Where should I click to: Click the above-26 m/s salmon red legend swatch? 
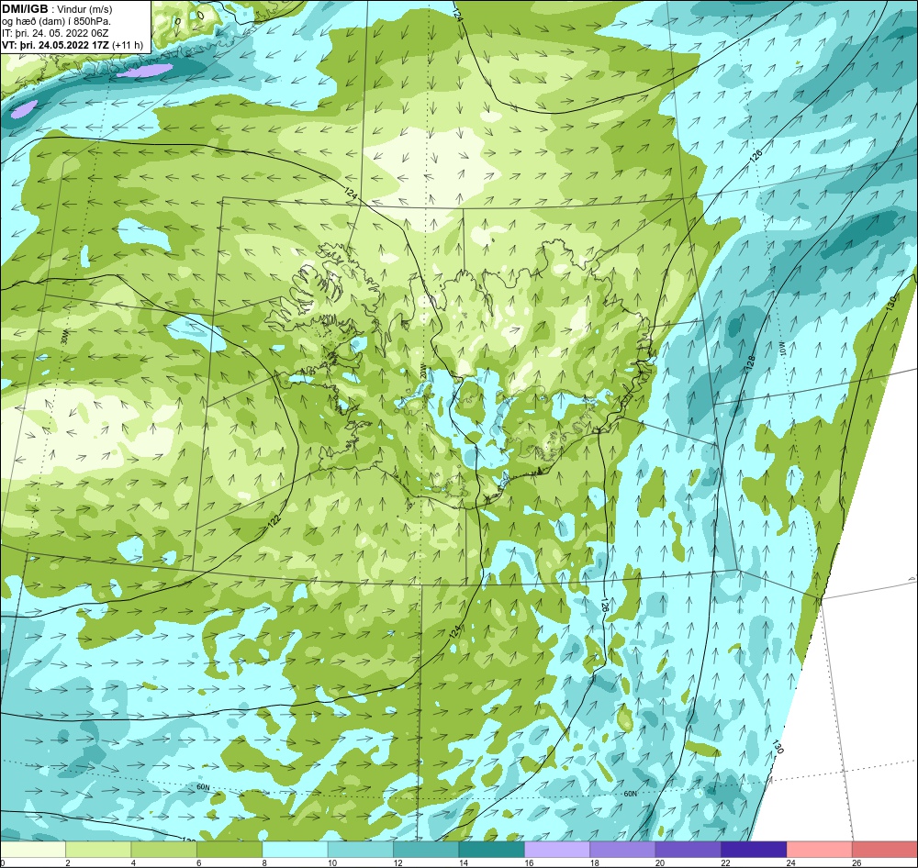[x=885, y=849]
